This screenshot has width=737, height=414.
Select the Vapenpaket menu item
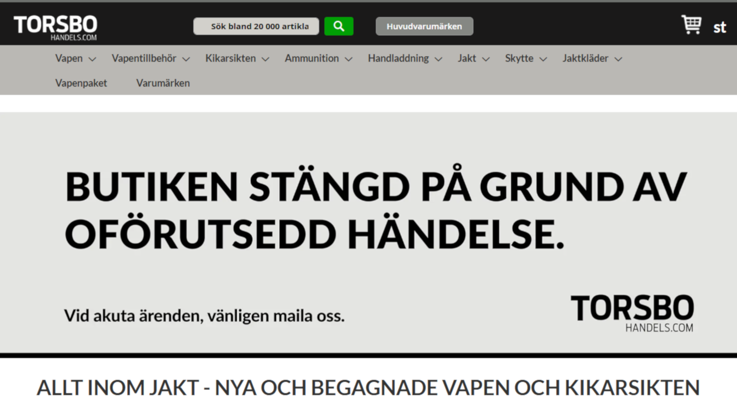pos(81,83)
